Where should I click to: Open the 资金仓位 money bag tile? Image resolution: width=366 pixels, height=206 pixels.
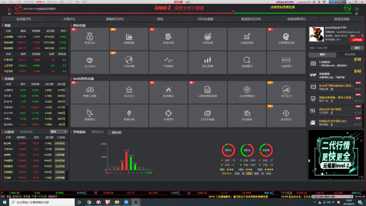pos(90,39)
